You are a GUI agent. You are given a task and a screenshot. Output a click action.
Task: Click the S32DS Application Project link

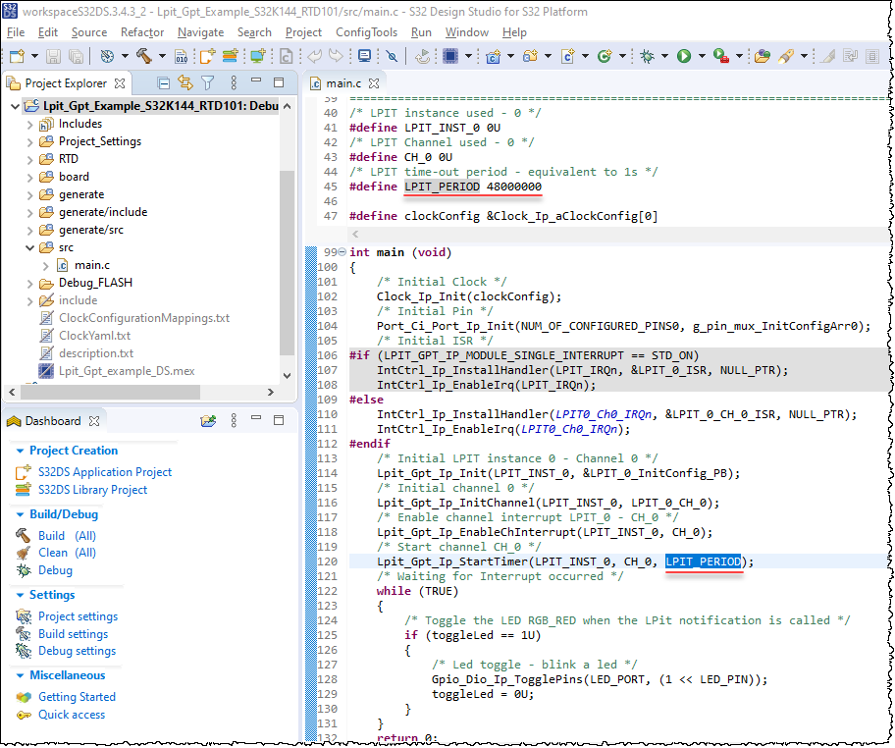tap(104, 472)
